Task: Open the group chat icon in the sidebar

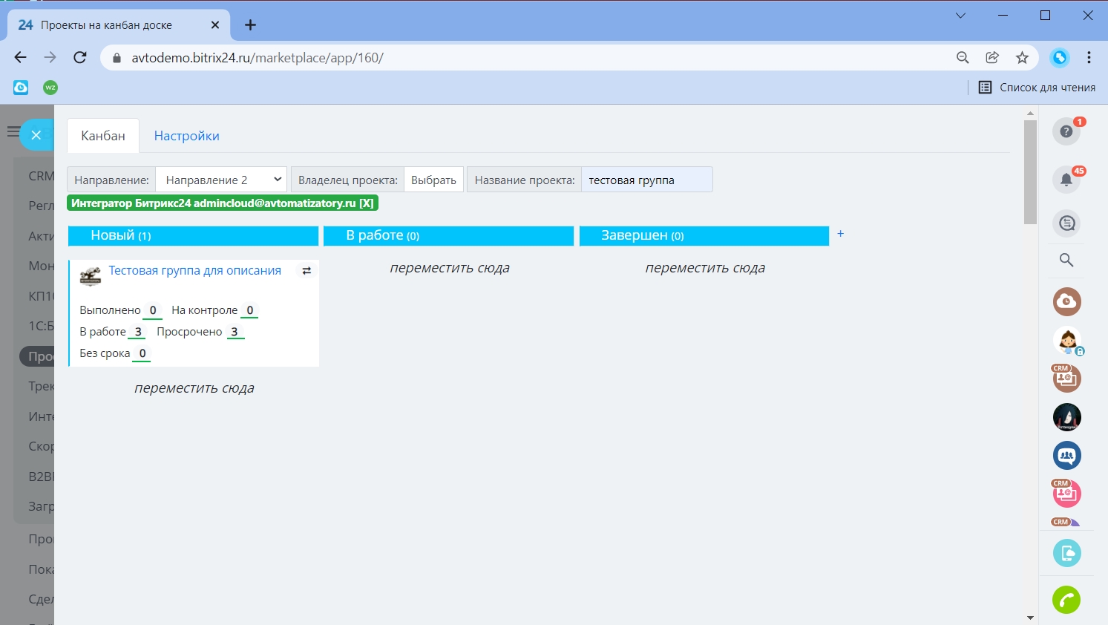Action: click(1066, 455)
